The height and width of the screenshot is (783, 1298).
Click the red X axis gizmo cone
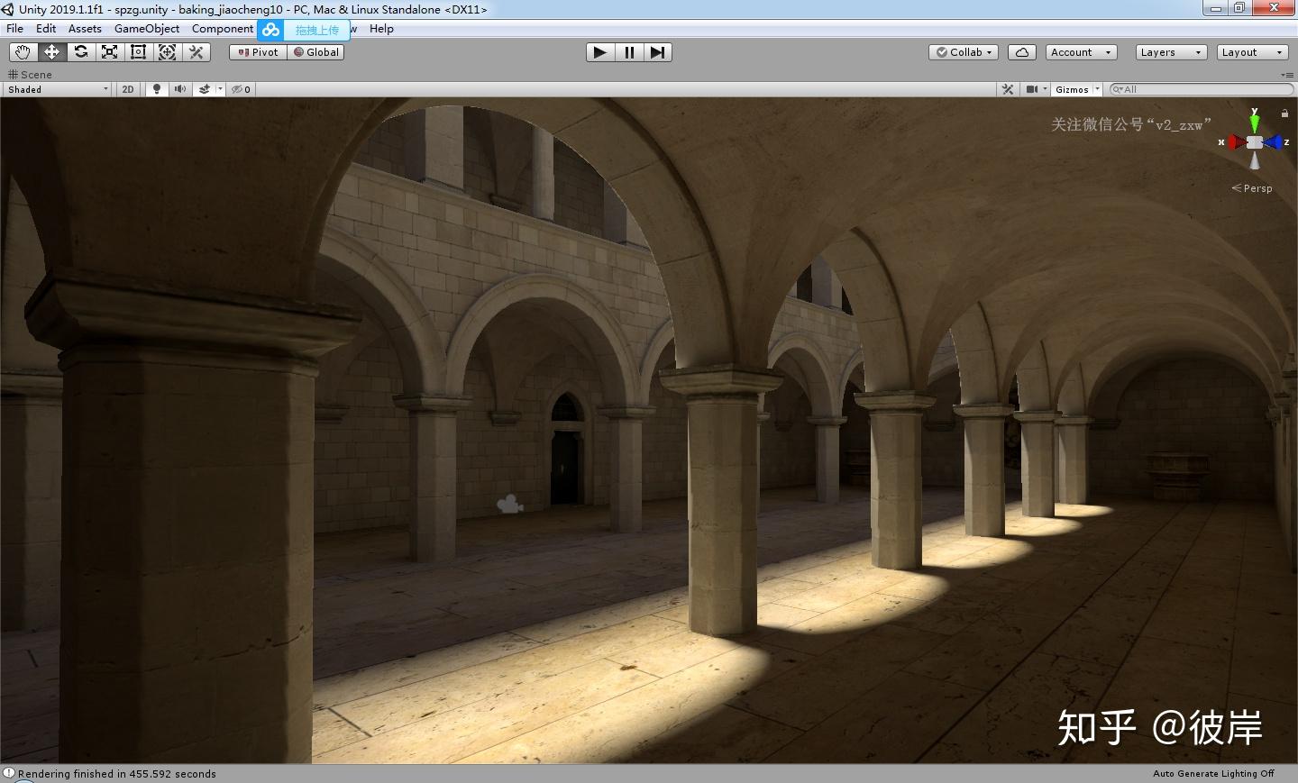click(x=1236, y=142)
